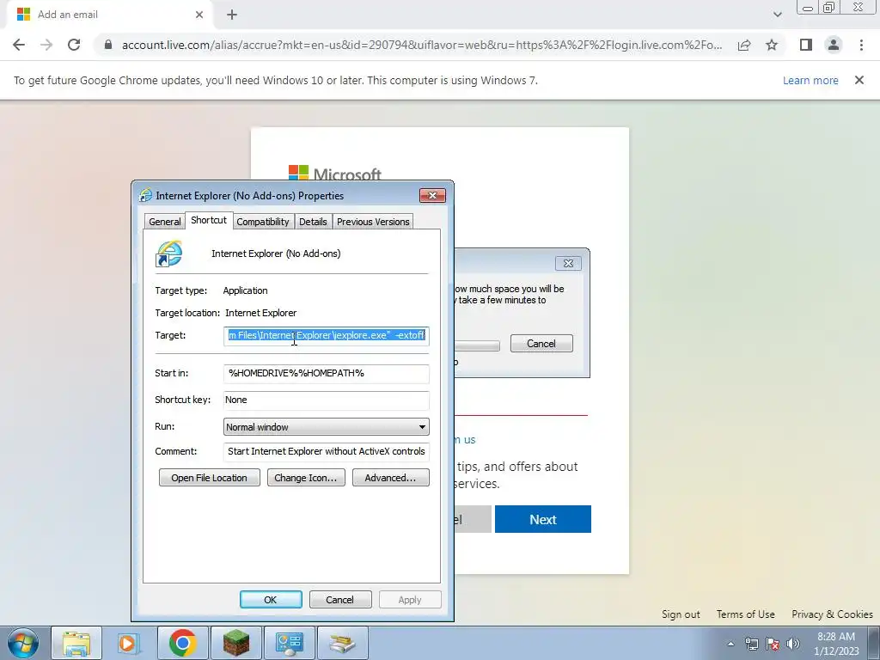
Task: Click the Chrome forward arrow
Action: [46, 45]
